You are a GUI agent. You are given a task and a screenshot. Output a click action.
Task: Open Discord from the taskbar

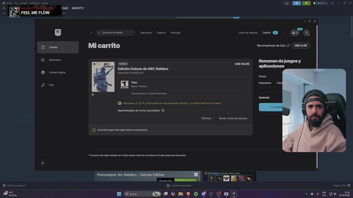point(204,194)
